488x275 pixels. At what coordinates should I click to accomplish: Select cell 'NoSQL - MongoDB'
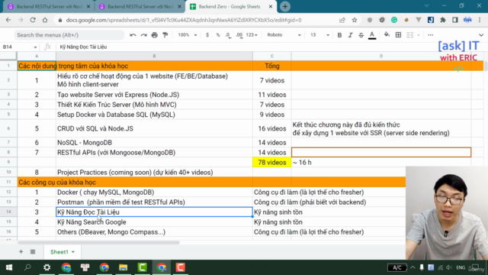click(x=154, y=143)
